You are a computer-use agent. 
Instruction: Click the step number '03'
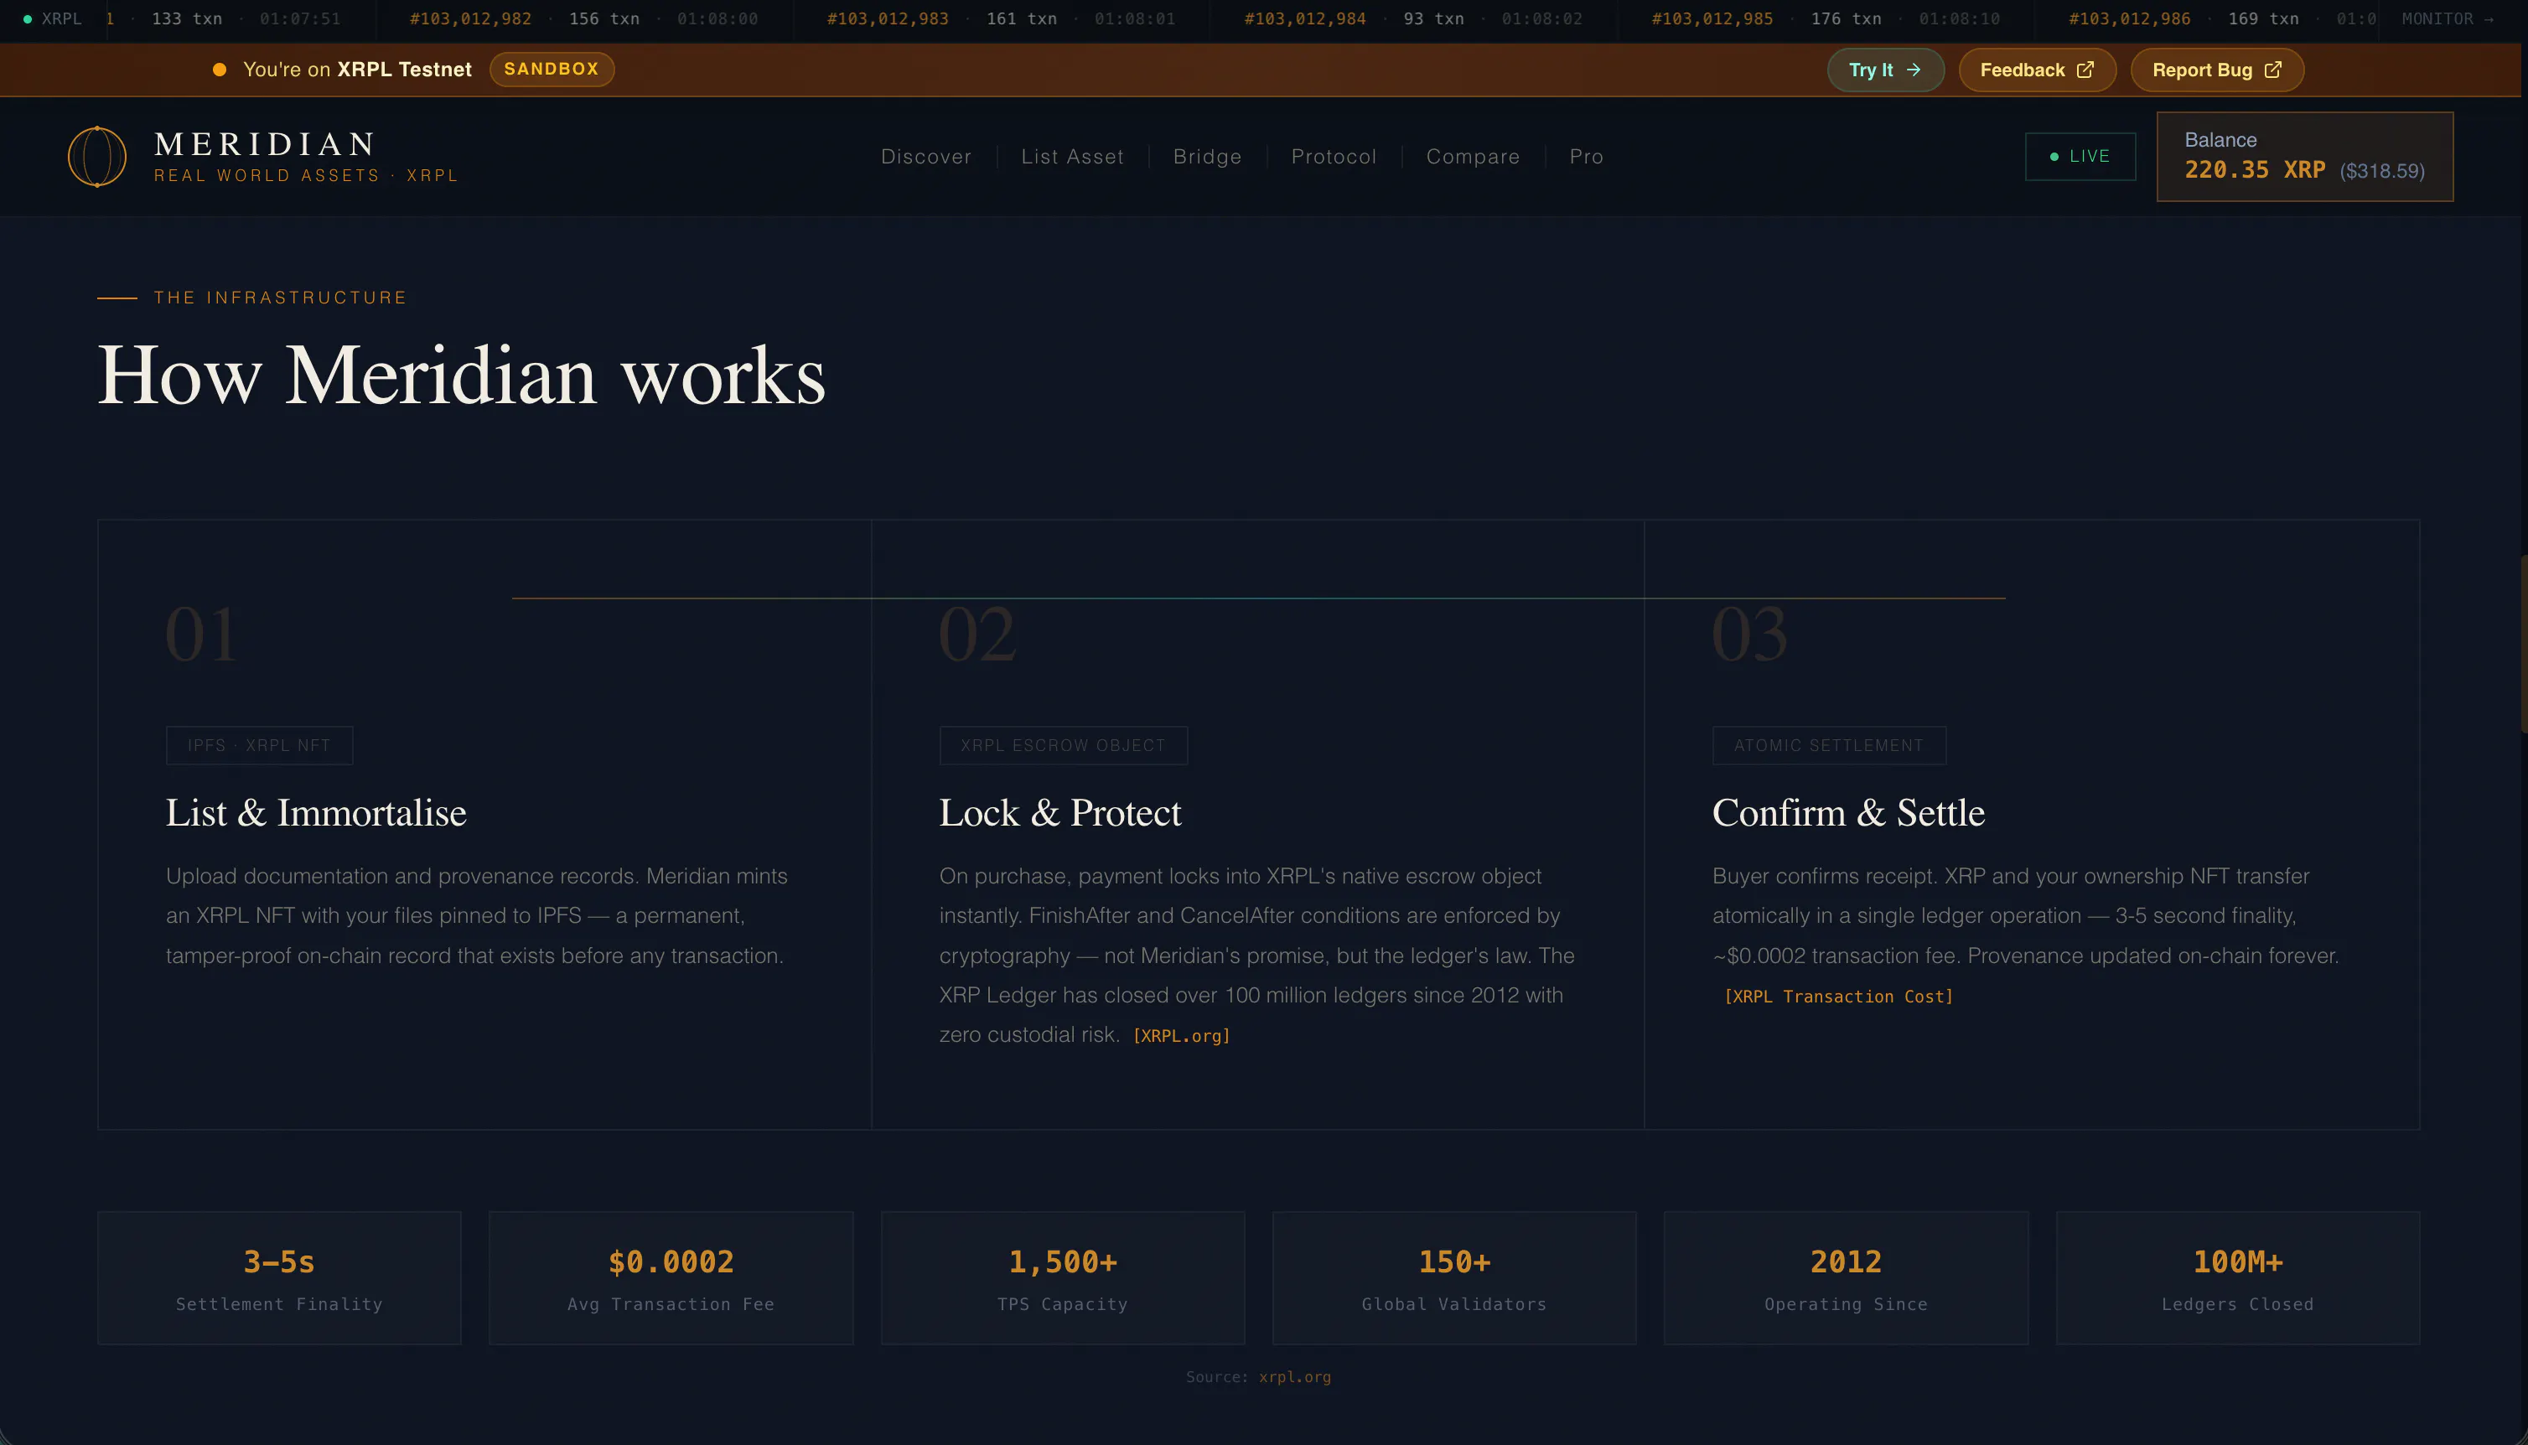(1749, 634)
